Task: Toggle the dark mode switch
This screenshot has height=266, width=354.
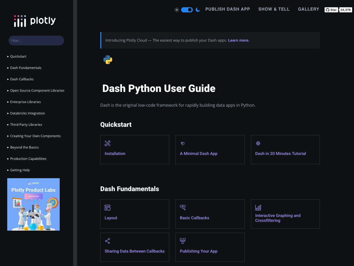Action: point(187,10)
